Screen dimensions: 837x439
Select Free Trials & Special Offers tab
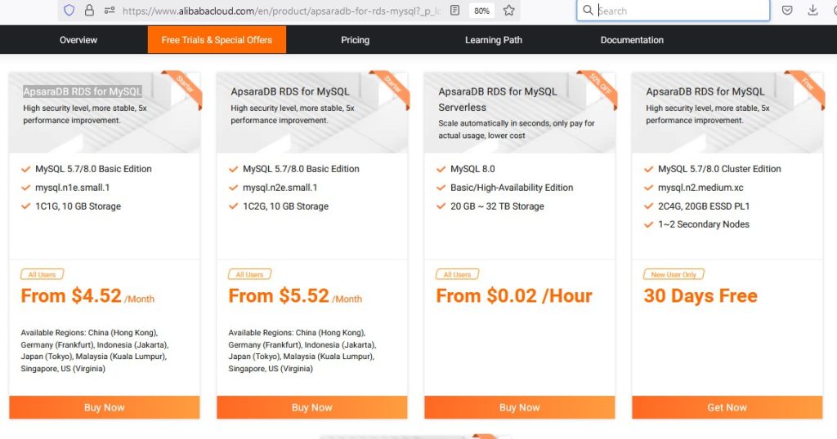click(217, 40)
